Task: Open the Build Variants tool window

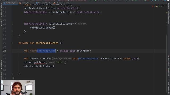Action: point(1,76)
